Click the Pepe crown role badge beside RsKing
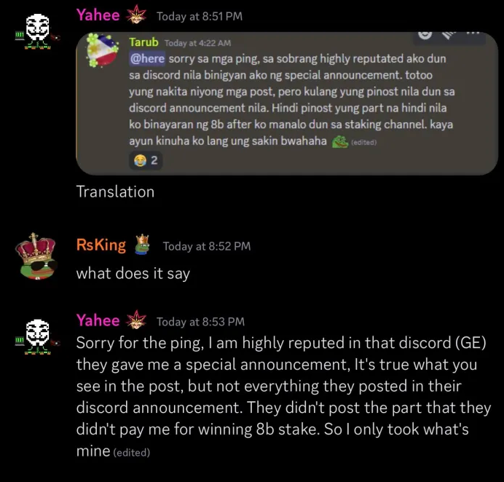This screenshot has width=504, height=482. pos(142,245)
